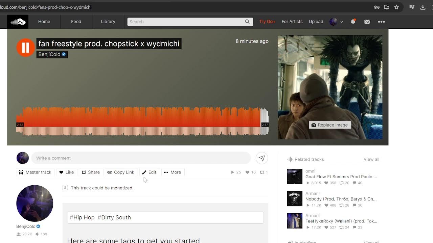Image resolution: width=433 pixels, height=243 pixels.
Task: Open the Upload page
Action: pos(316,22)
